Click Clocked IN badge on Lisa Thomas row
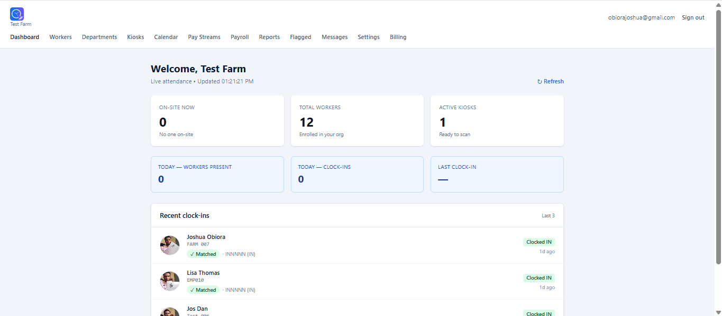This screenshot has width=722, height=316. (539, 277)
